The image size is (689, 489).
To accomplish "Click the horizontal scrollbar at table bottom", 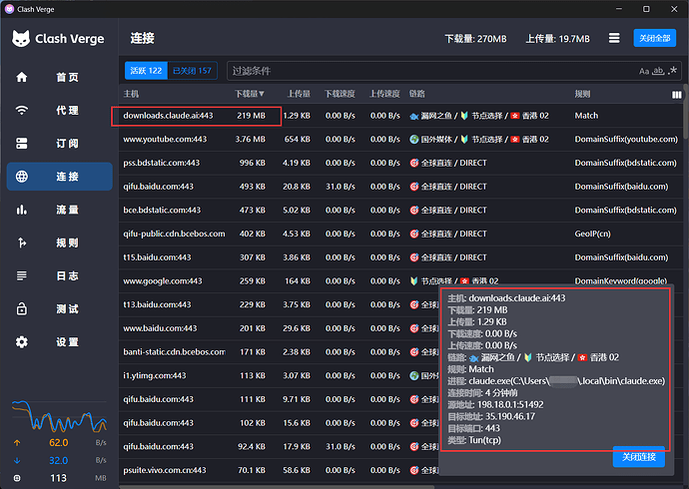I will pyautogui.click(x=277, y=486).
